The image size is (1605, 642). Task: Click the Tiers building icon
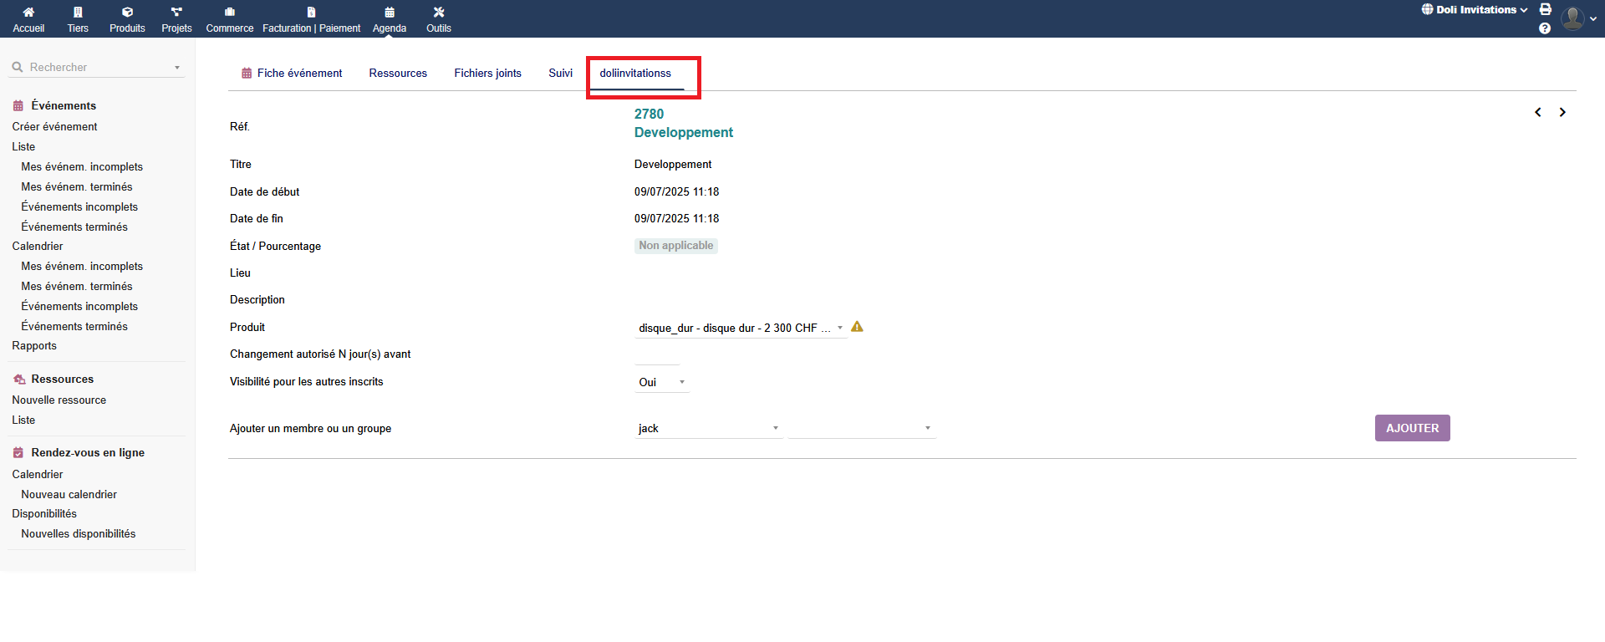click(78, 13)
